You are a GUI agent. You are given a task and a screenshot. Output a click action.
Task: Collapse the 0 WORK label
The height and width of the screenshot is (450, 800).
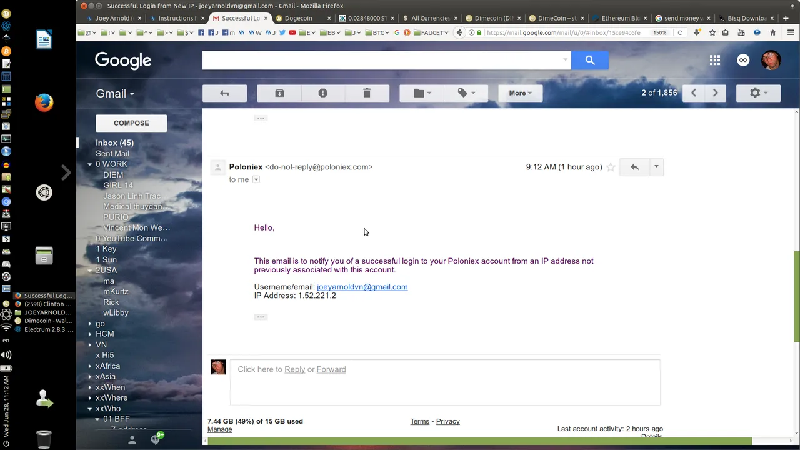coord(90,164)
